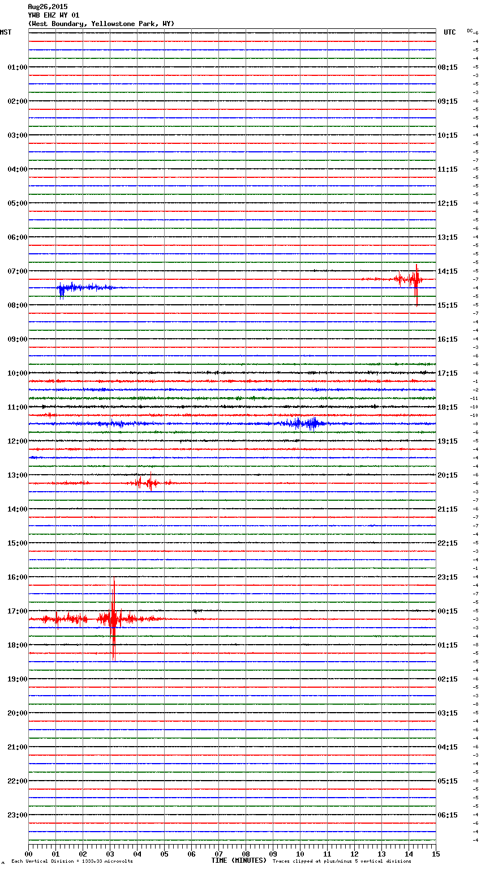Click the 12:15 UTC time label
Viewport: 481px width, 869px height.
click(448, 203)
